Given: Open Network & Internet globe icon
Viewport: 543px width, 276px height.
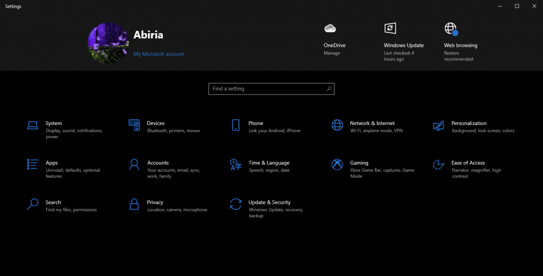Looking at the screenshot, I should [x=337, y=125].
